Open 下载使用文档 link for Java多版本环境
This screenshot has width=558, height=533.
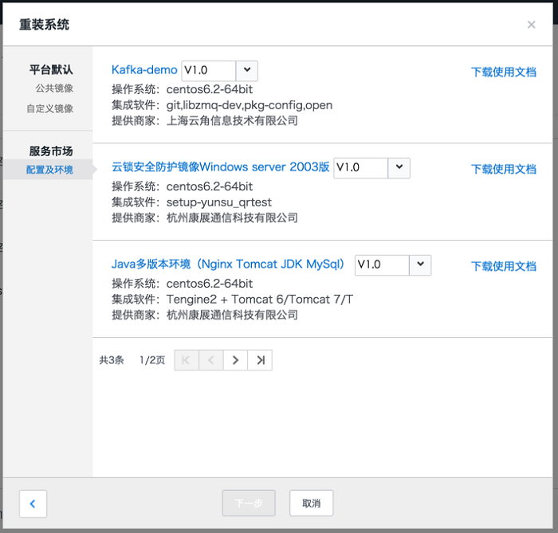pos(503,266)
